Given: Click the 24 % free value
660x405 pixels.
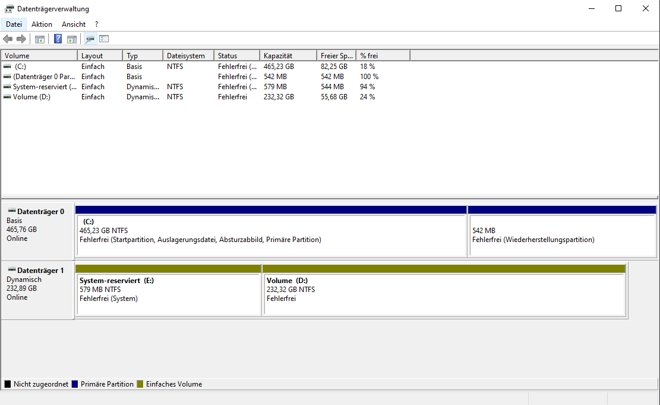Looking at the screenshot, I should (x=368, y=97).
